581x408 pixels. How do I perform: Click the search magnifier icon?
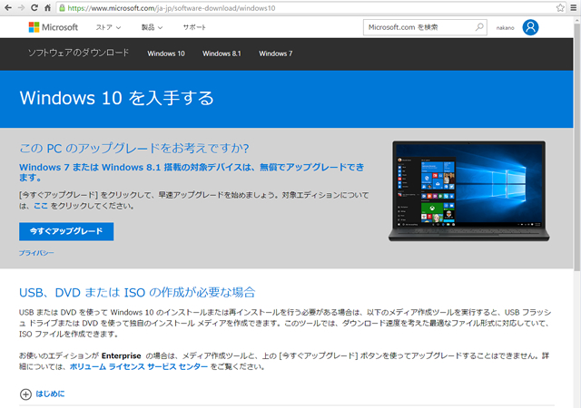tap(479, 27)
